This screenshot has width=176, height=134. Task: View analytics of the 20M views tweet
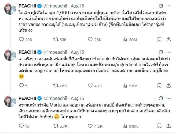[125, 40]
